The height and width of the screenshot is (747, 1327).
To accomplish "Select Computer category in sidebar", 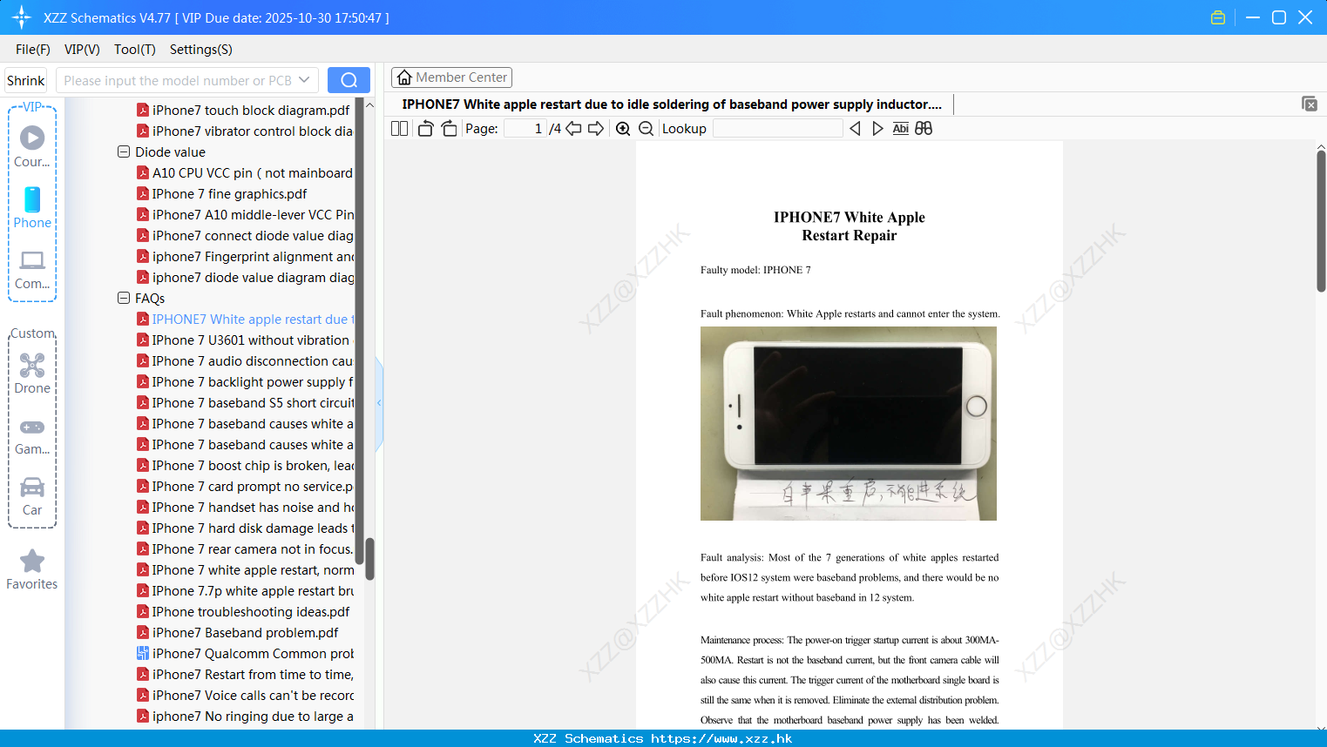I will coord(32,269).
